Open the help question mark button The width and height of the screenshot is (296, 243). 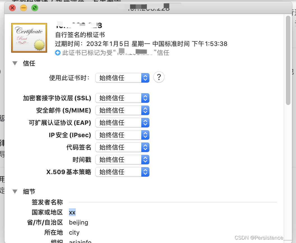coord(159,77)
